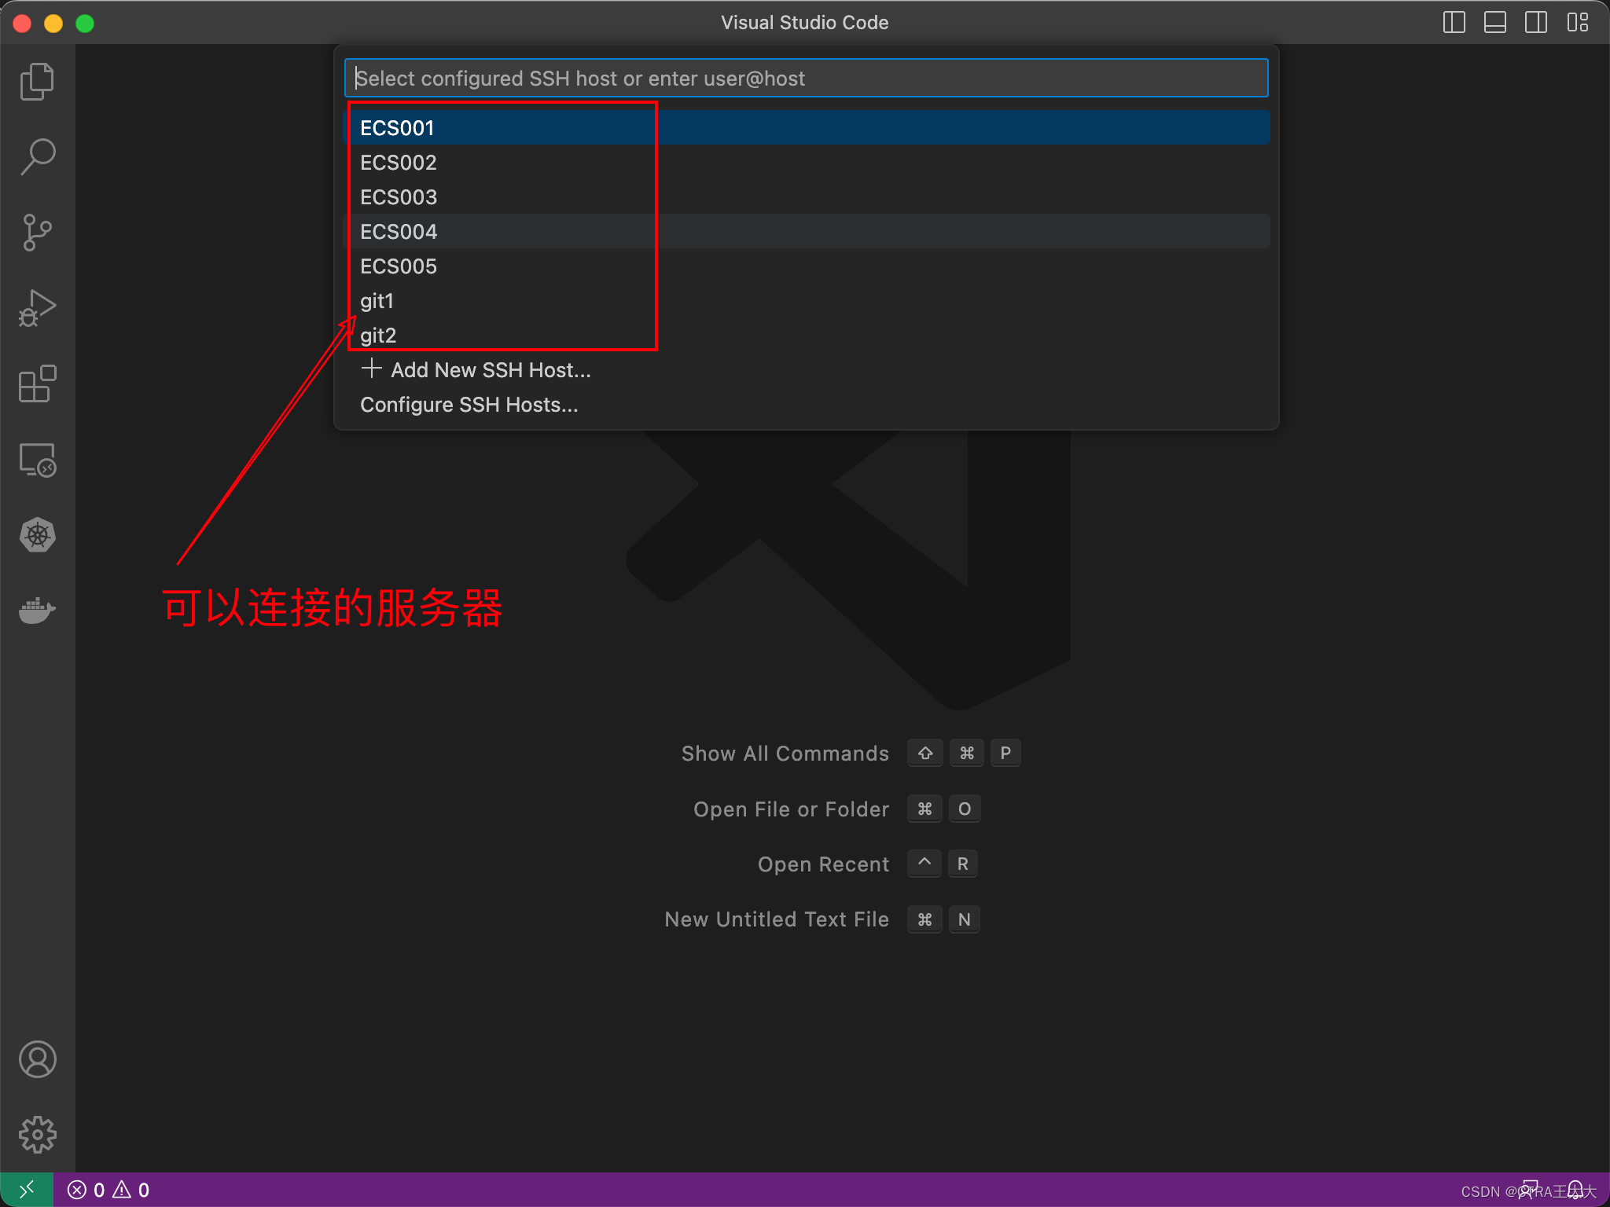Open the Docker view icon
1610x1207 pixels.
coord(37,611)
